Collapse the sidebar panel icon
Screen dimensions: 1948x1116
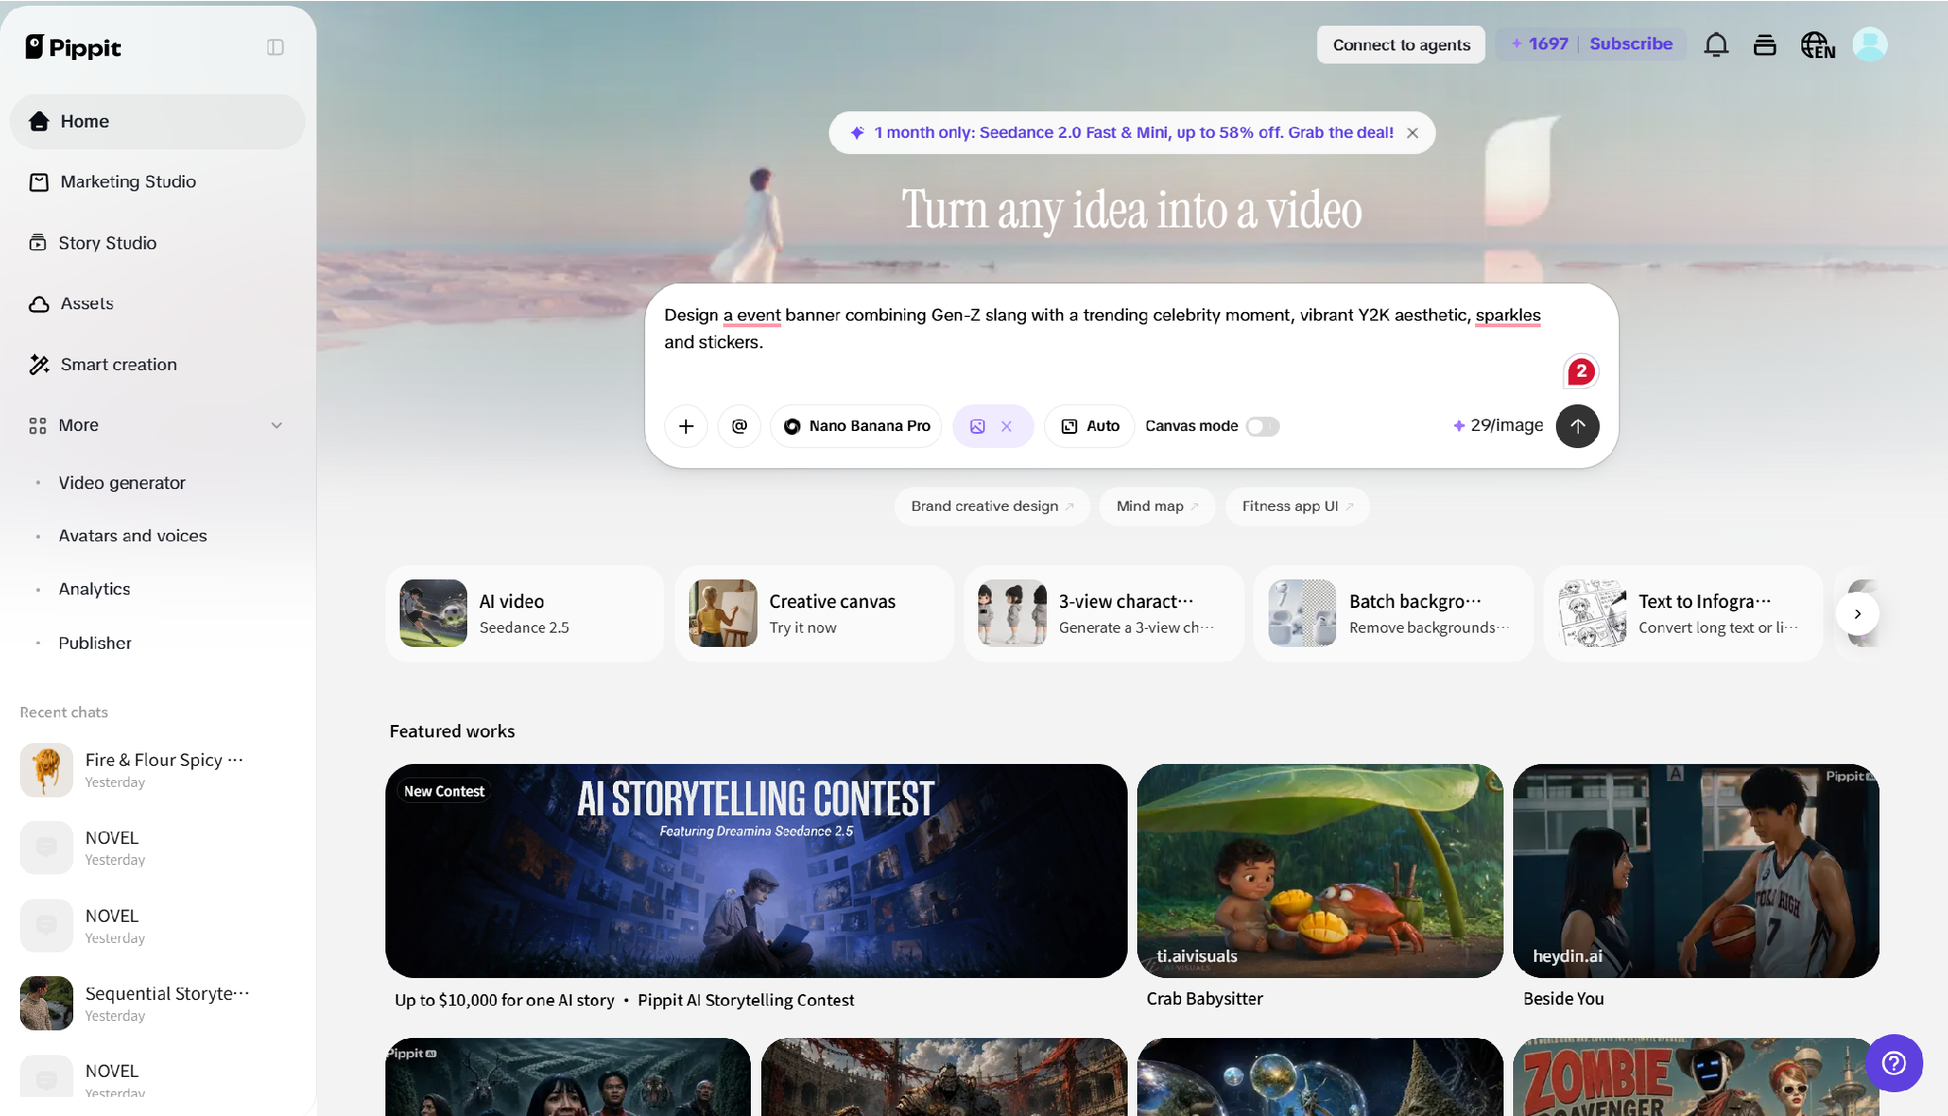coord(275,48)
